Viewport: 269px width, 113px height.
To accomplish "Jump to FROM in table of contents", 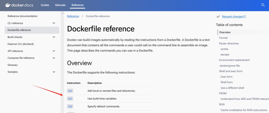I will point(223,93).
